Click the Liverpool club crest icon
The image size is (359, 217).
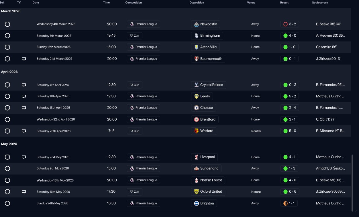(x=196, y=157)
